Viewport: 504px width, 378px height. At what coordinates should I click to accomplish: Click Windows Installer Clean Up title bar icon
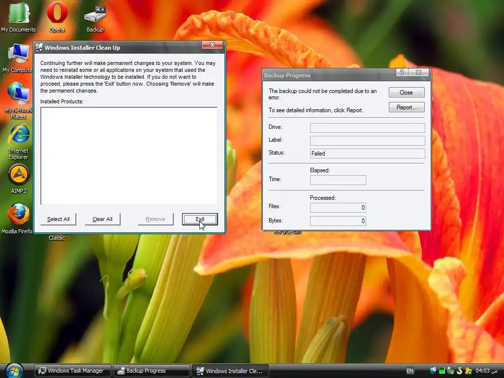pyautogui.click(x=39, y=48)
